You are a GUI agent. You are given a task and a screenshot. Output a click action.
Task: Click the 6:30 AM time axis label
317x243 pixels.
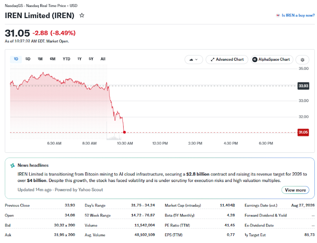(54, 143)
